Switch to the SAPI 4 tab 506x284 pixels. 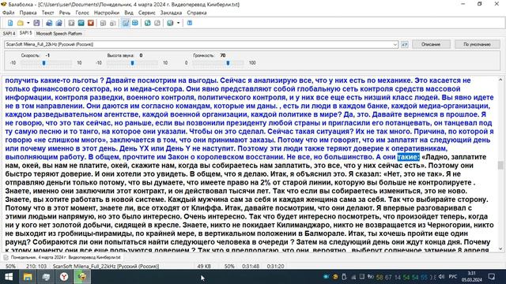[x=9, y=33]
